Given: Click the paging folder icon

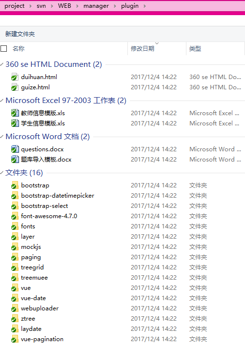Looking at the screenshot, I should 15,257.
